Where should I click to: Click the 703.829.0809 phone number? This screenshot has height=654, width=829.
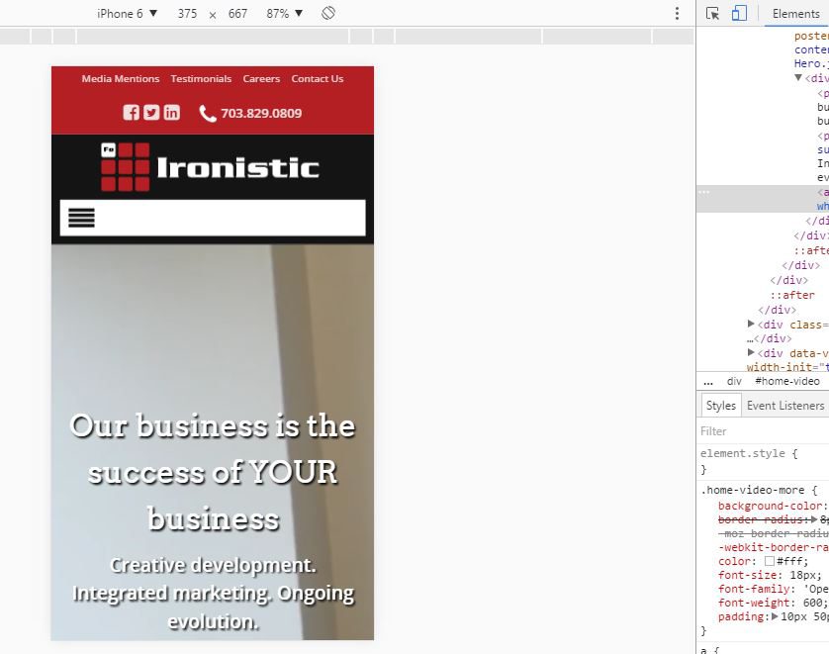click(261, 113)
